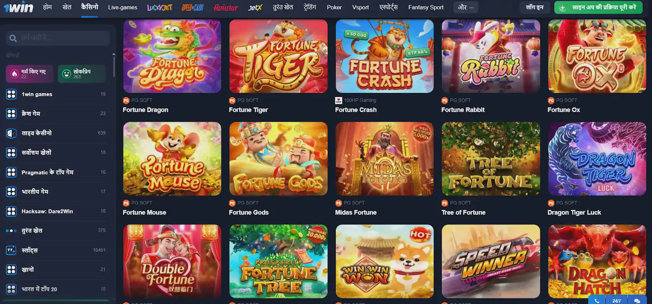Collapse the categories list arrow
The width and height of the screenshot is (652, 304).
(x=114, y=55)
